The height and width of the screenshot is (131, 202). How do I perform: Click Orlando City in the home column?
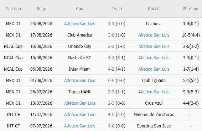[x=79, y=47]
